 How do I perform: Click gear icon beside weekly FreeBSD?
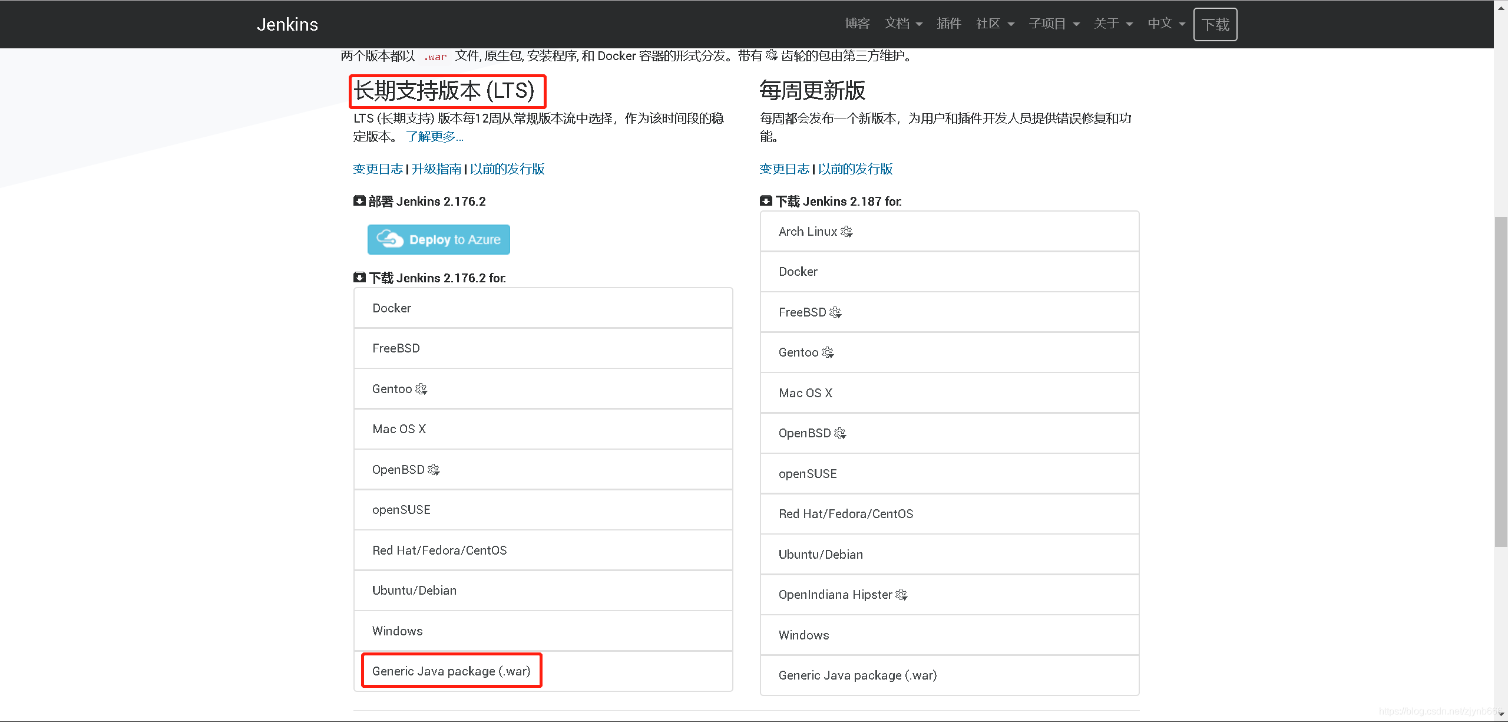[835, 312]
